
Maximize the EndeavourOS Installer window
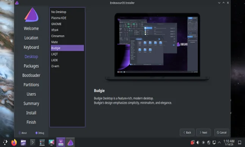coord(224,3)
